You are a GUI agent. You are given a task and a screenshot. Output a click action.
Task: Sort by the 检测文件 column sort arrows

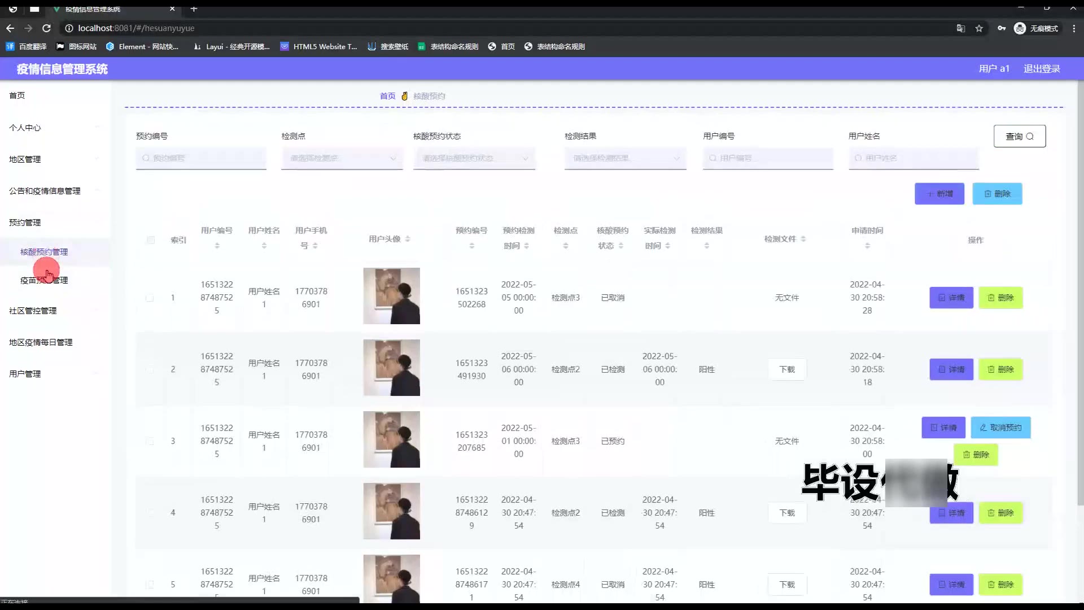pos(803,239)
